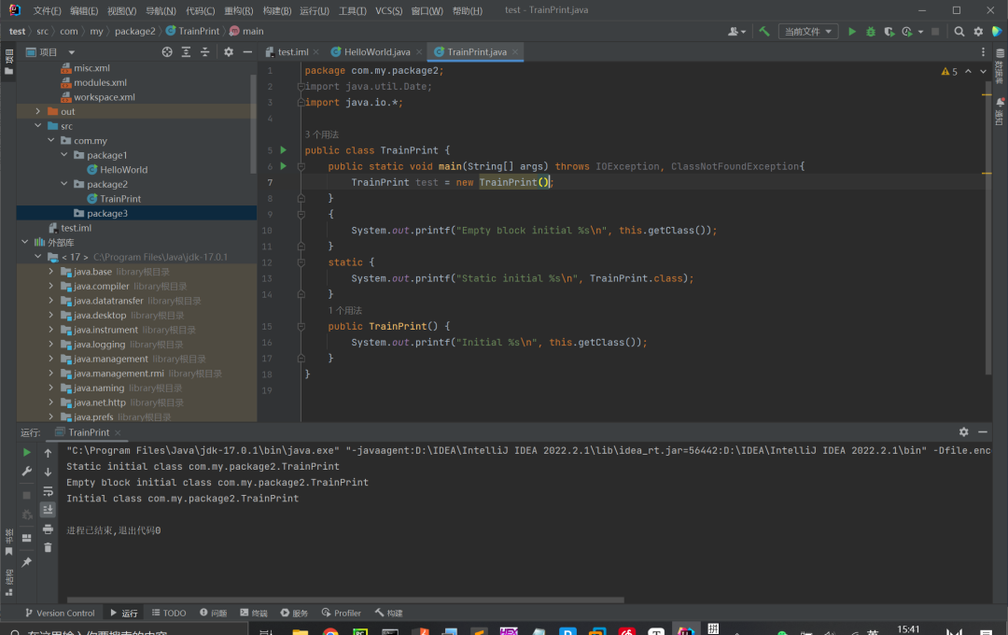Click the Build project hammer icon

764,32
